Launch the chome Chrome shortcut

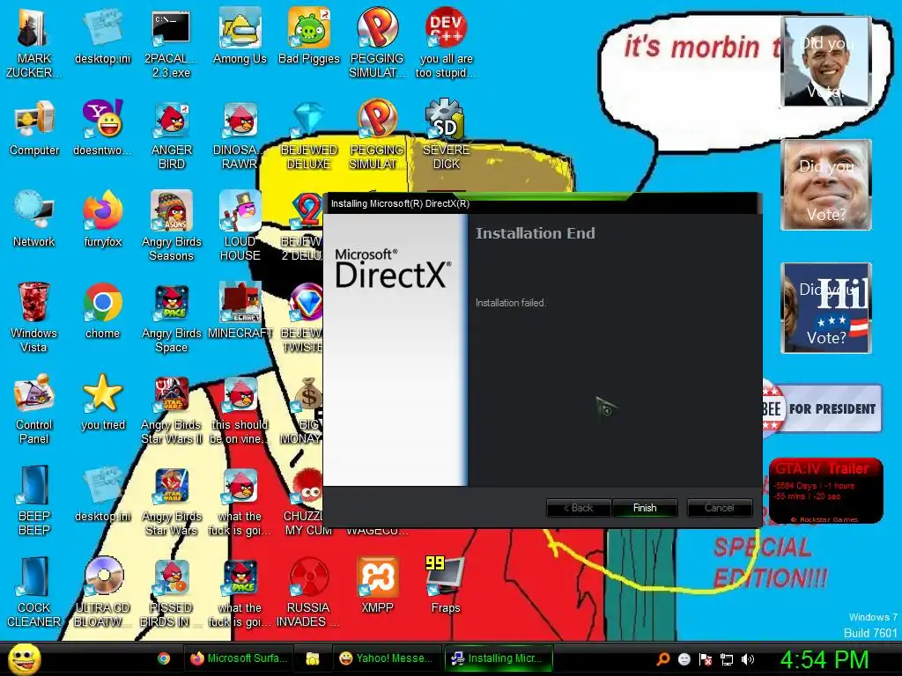click(x=102, y=311)
